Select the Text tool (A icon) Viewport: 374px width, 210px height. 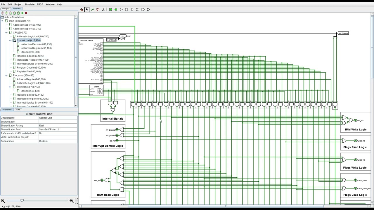(x=103, y=10)
